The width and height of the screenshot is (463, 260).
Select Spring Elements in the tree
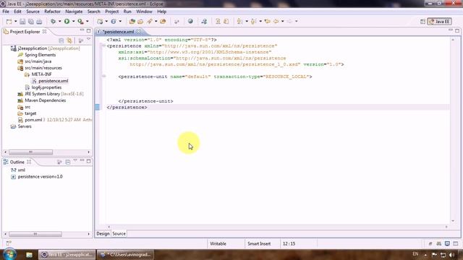click(41, 55)
